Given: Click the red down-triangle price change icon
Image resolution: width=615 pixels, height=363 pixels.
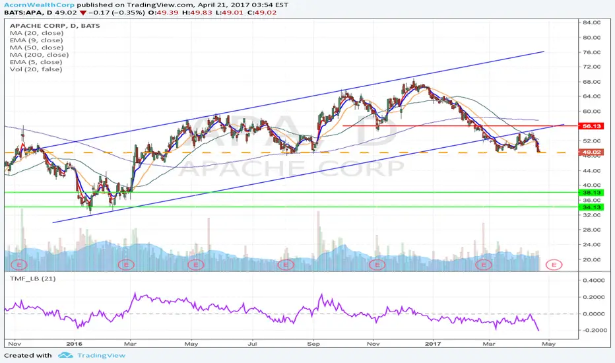Looking at the screenshot, I should 82,13.
